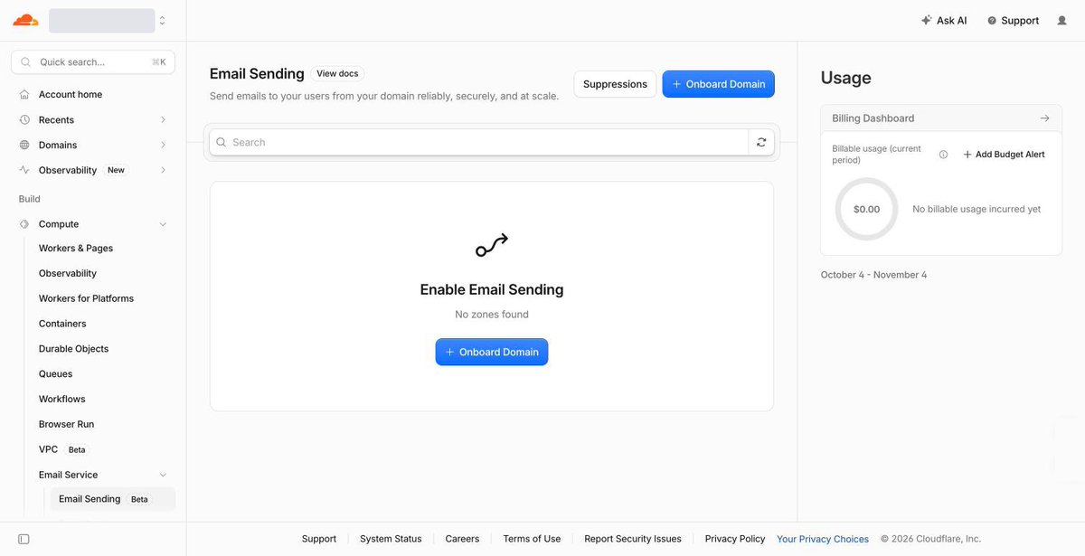Expand the Domains chevron
The height and width of the screenshot is (556, 1085).
point(163,145)
